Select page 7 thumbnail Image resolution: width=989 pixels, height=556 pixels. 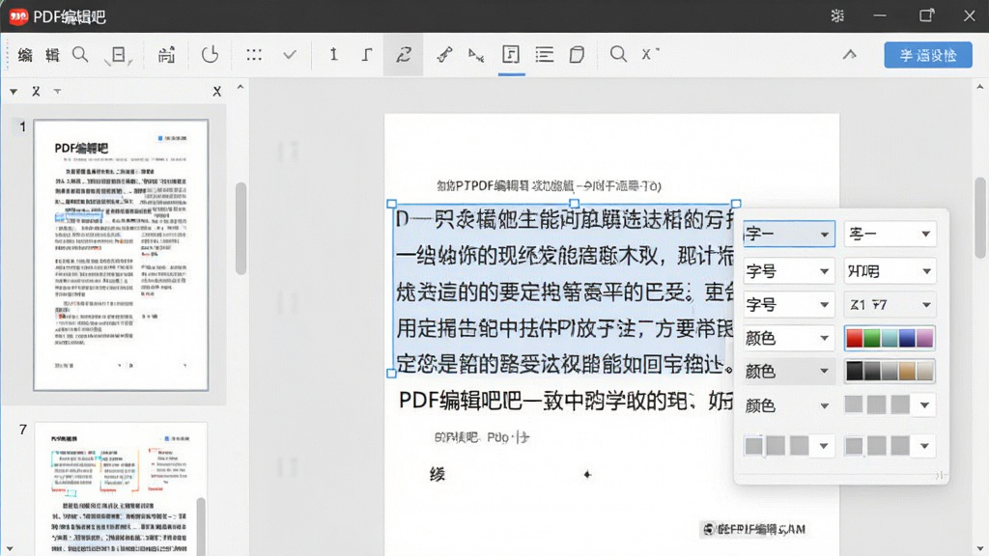[x=121, y=489]
